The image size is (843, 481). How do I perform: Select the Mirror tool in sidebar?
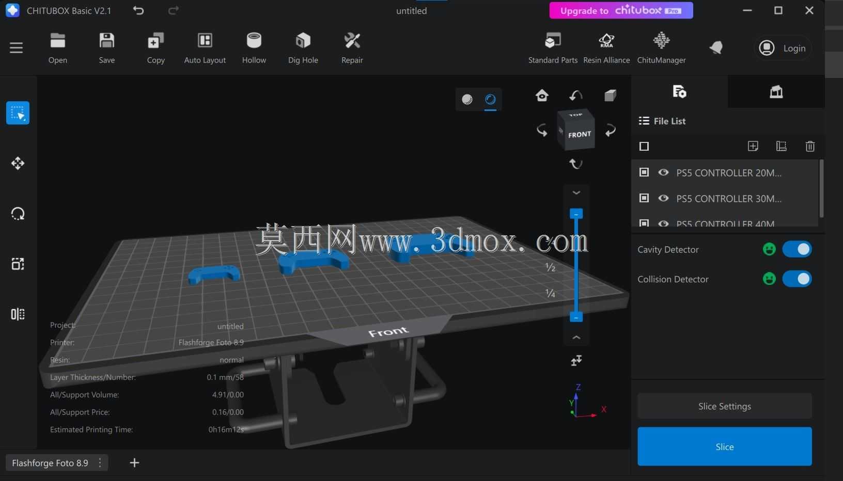(18, 314)
